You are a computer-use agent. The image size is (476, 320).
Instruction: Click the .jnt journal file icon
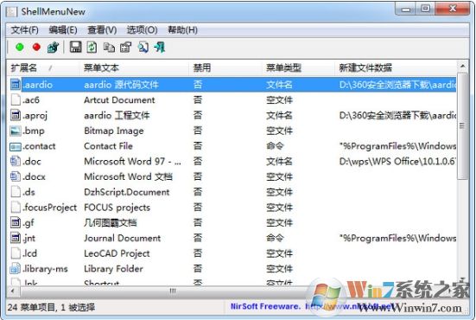coord(16,238)
